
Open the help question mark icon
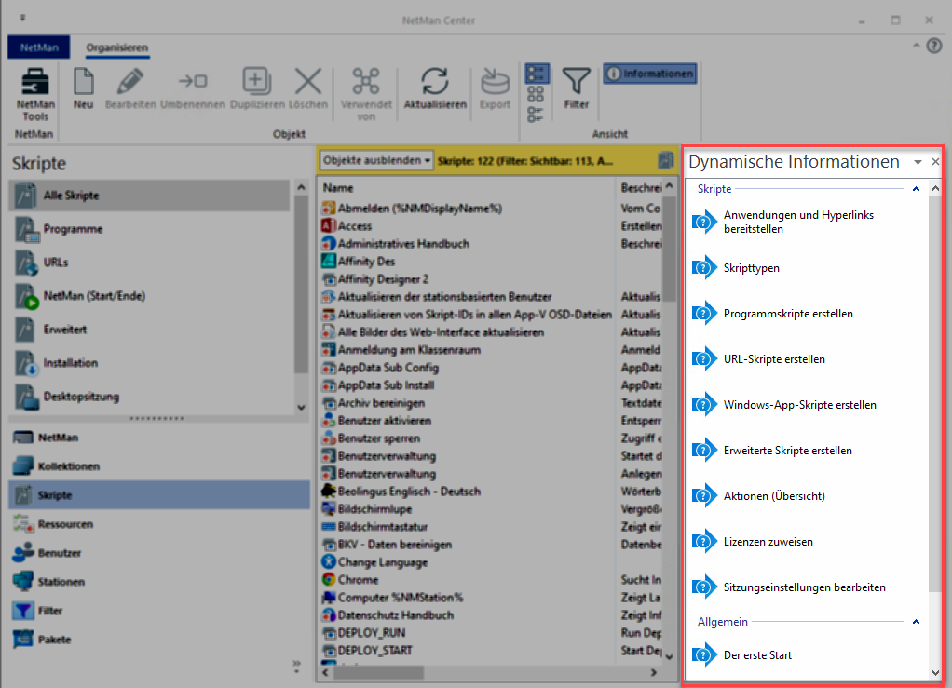pyautogui.click(x=934, y=47)
